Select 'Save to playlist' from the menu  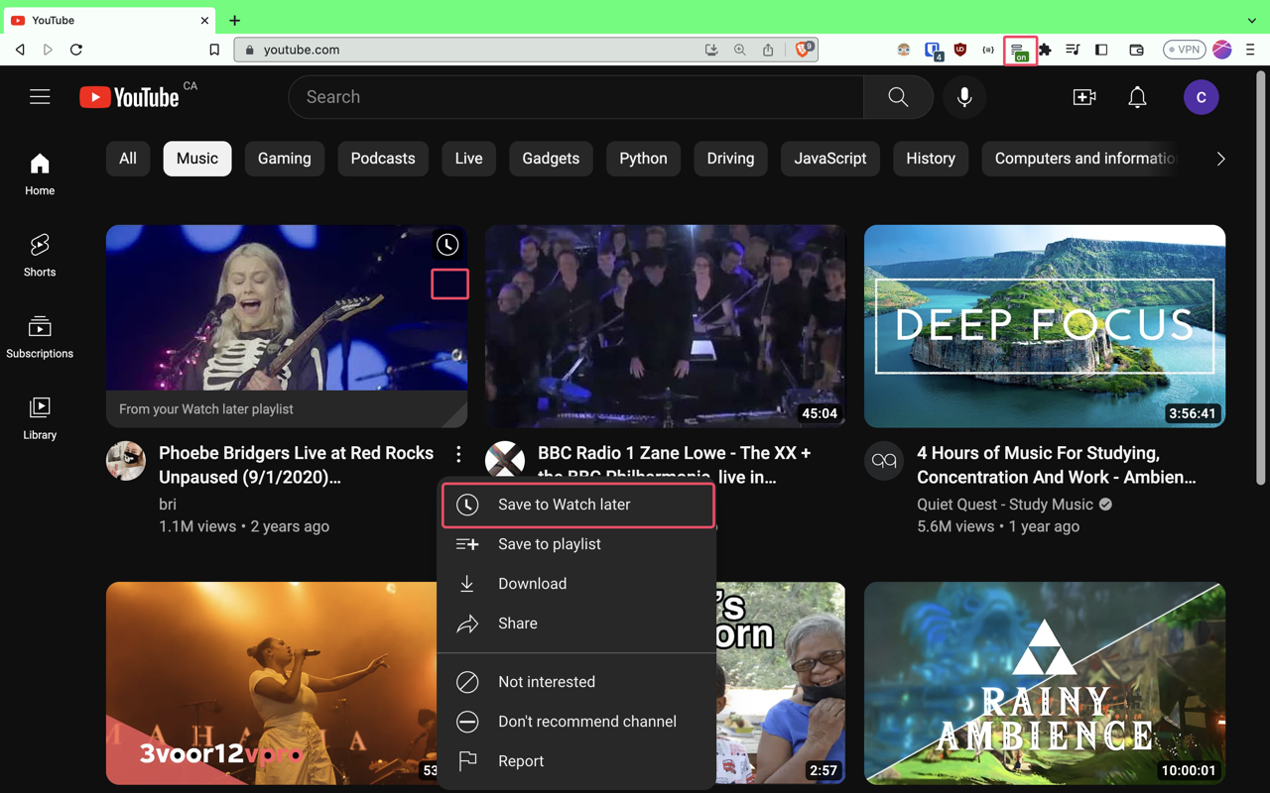550,543
